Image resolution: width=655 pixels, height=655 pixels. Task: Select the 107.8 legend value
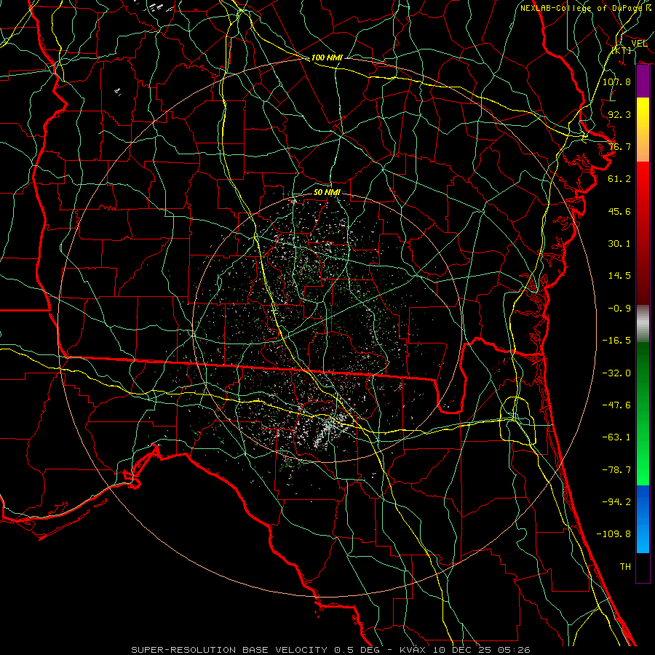coord(616,82)
